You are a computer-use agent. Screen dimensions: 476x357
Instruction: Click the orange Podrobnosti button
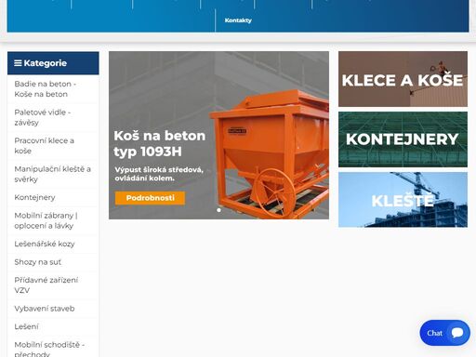click(150, 198)
